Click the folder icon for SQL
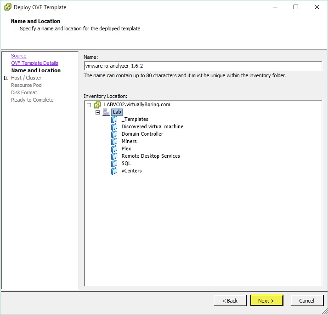 coord(114,163)
